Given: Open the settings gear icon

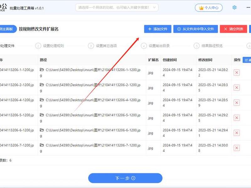Looking at the screenshot, I should [234, 8].
